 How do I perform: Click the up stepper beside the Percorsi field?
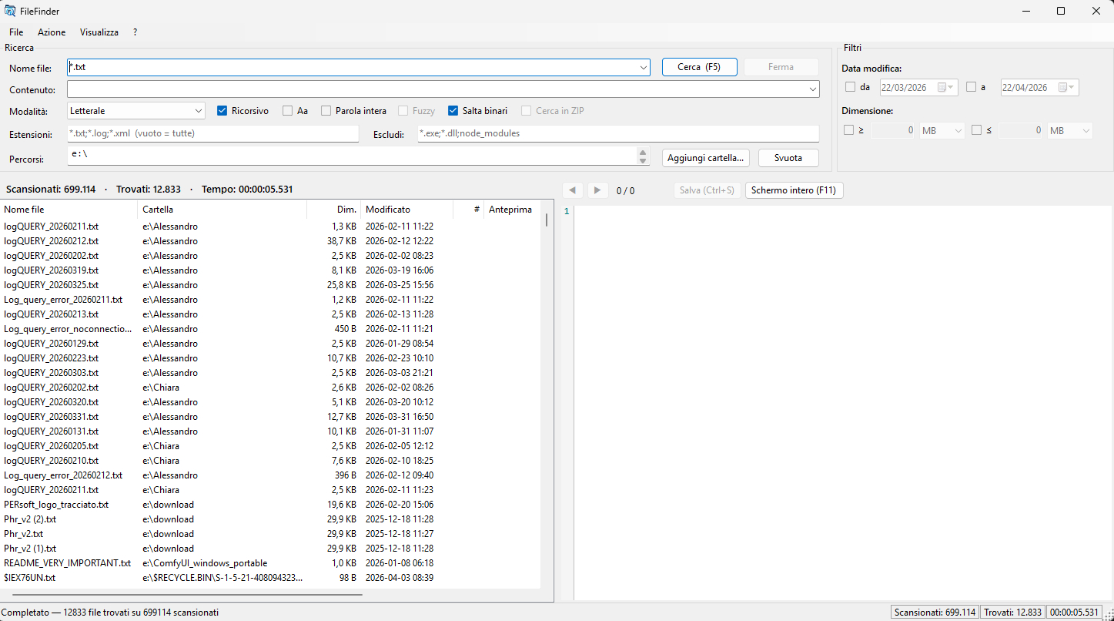point(644,153)
